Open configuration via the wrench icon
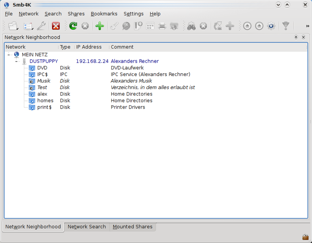The width and height of the screenshot is (312, 243). tap(41, 26)
